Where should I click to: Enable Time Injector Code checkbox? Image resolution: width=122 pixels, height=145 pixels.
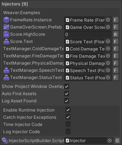click(68, 124)
